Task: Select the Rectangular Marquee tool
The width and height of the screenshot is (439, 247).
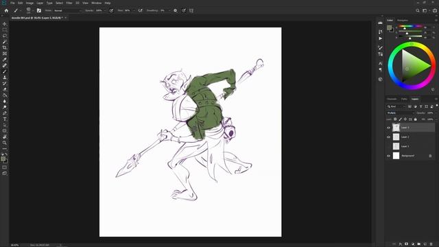Action: tap(5, 30)
